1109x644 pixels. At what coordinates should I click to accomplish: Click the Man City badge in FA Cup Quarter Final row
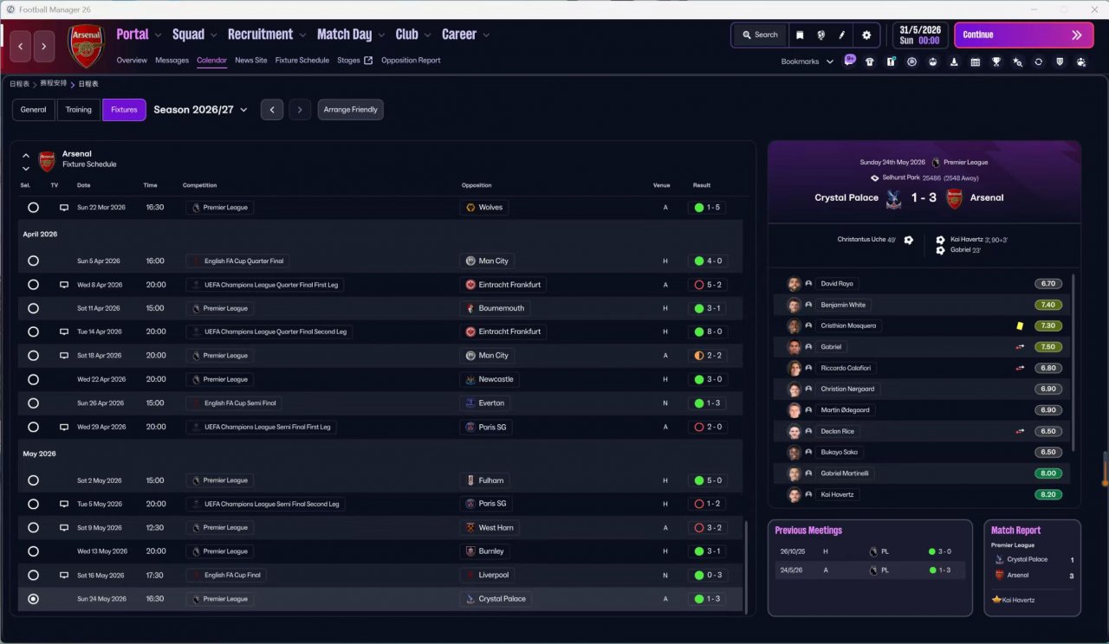pyautogui.click(x=470, y=261)
